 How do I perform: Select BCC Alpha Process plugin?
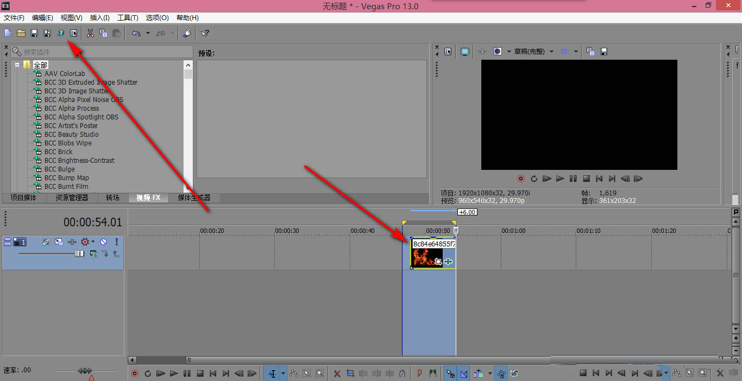[x=72, y=109]
